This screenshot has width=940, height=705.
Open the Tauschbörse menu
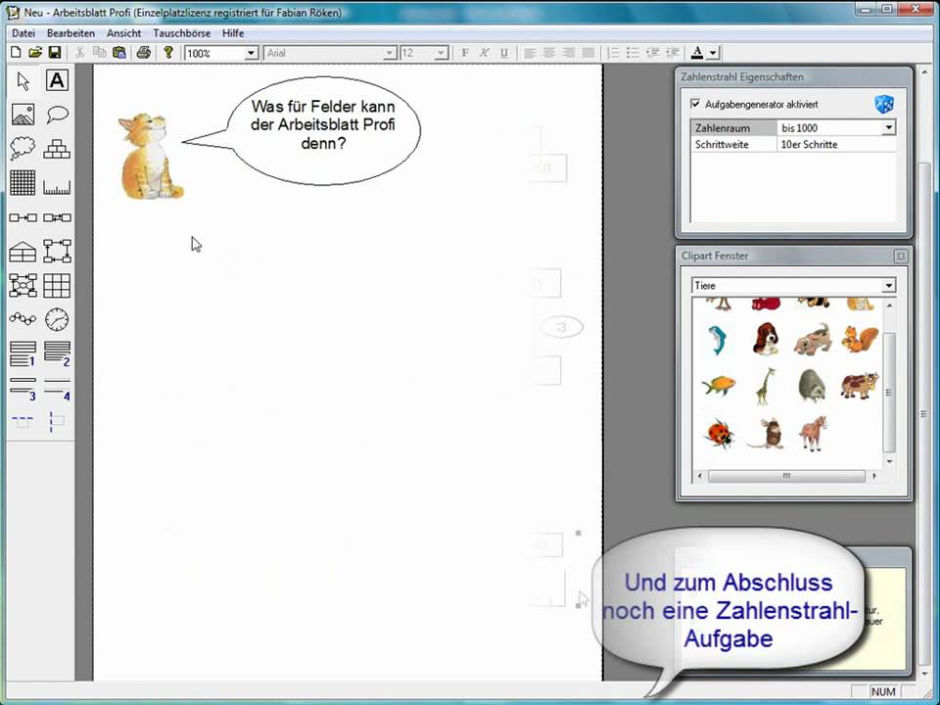click(x=182, y=33)
